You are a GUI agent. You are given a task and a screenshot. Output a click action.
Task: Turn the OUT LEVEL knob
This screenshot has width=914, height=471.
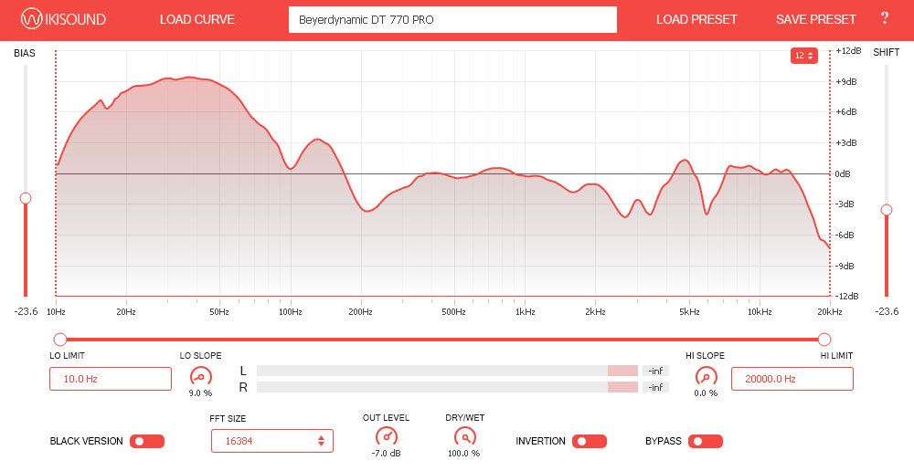(386, 436)
